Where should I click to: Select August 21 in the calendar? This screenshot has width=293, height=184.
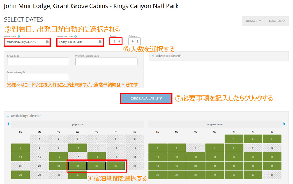(215, 166)
